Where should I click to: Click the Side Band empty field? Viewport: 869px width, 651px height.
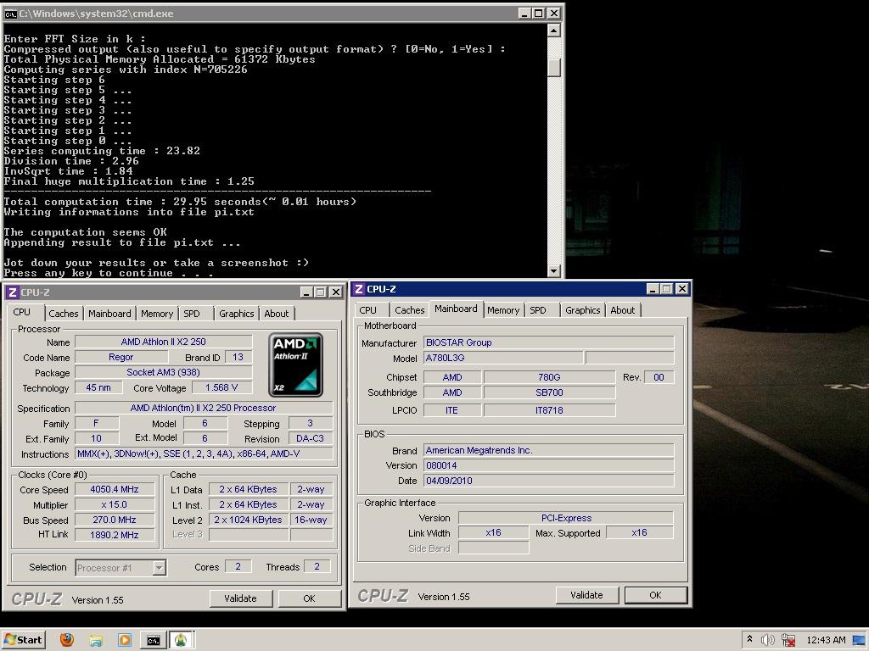[x=494, y=548]
